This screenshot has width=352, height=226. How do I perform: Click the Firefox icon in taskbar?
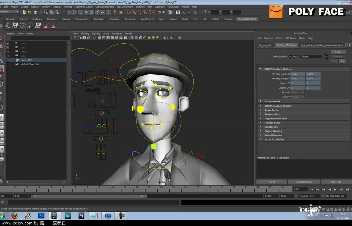tap(15, 216)
